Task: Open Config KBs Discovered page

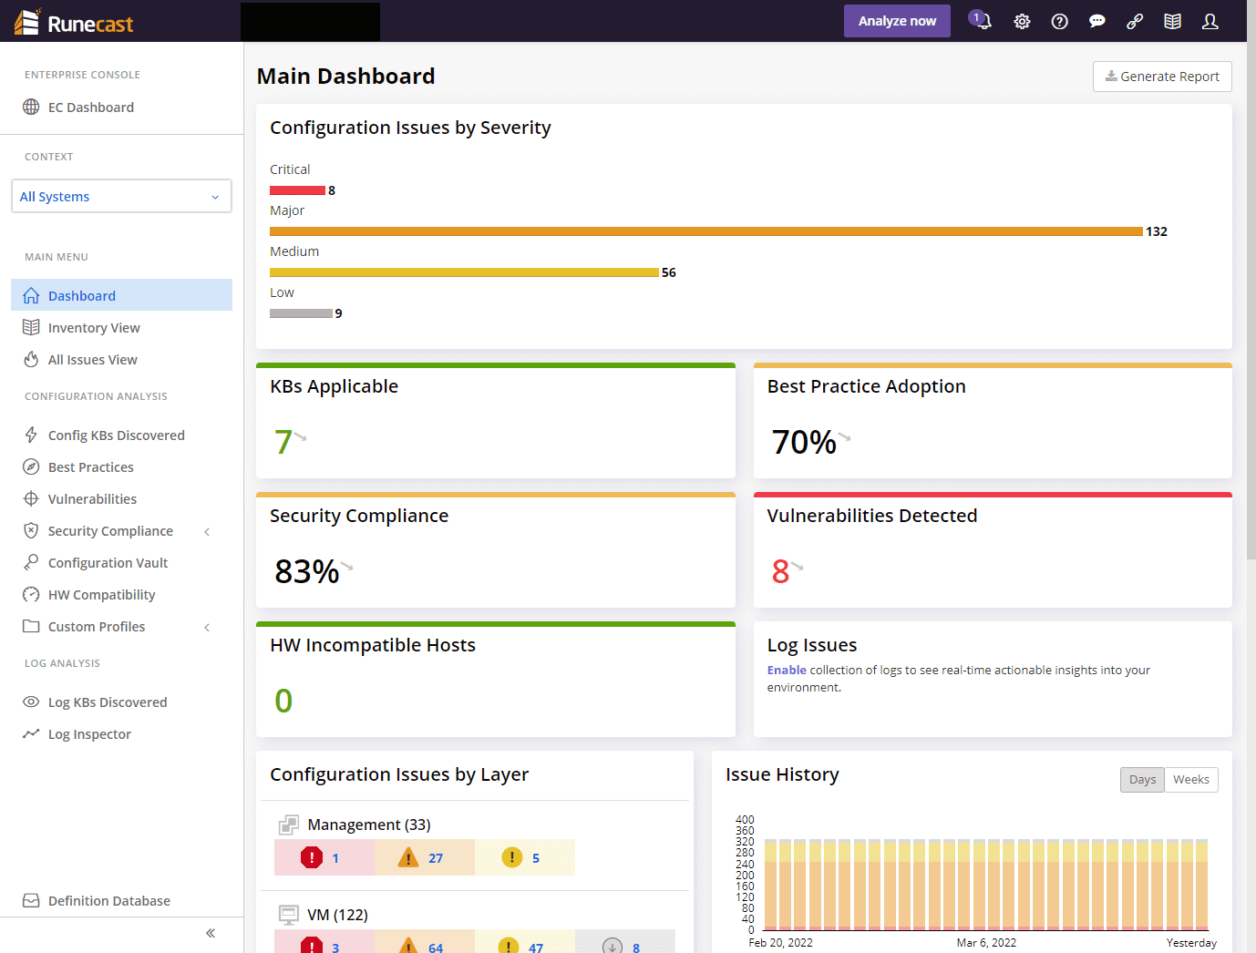Action: pos(116,436)
